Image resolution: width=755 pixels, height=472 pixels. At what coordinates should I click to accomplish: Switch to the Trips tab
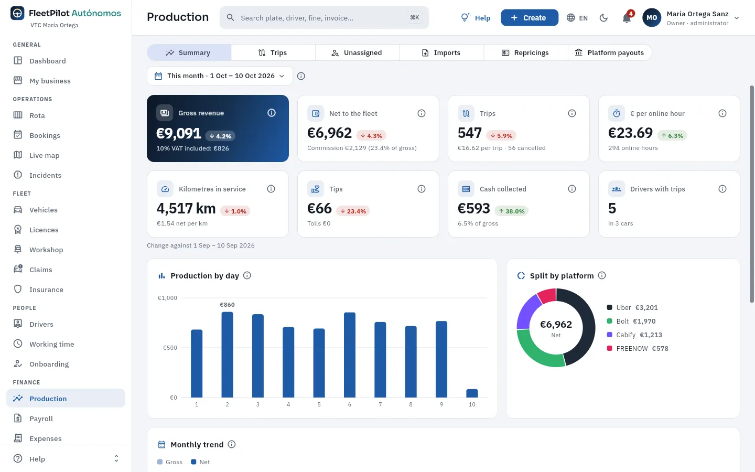point(273,53)
